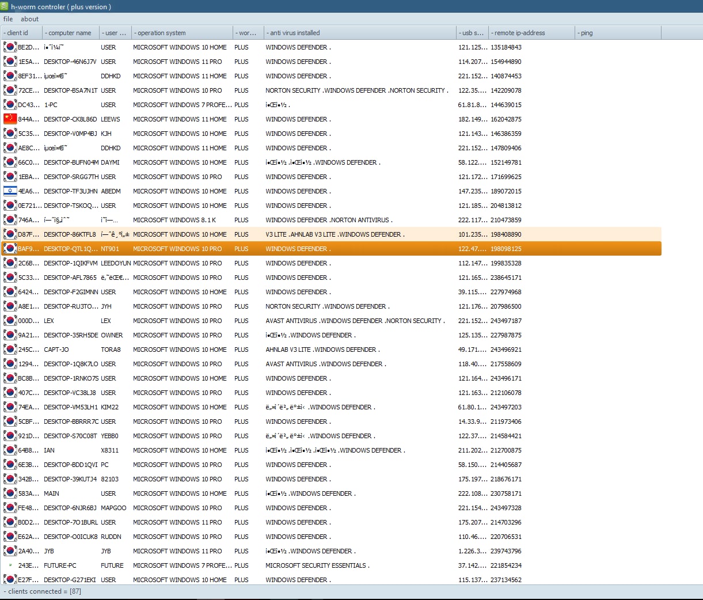Click the flag icon on row 9A21
The height and width of the screenshot is (600, 703).
(10, 335)
